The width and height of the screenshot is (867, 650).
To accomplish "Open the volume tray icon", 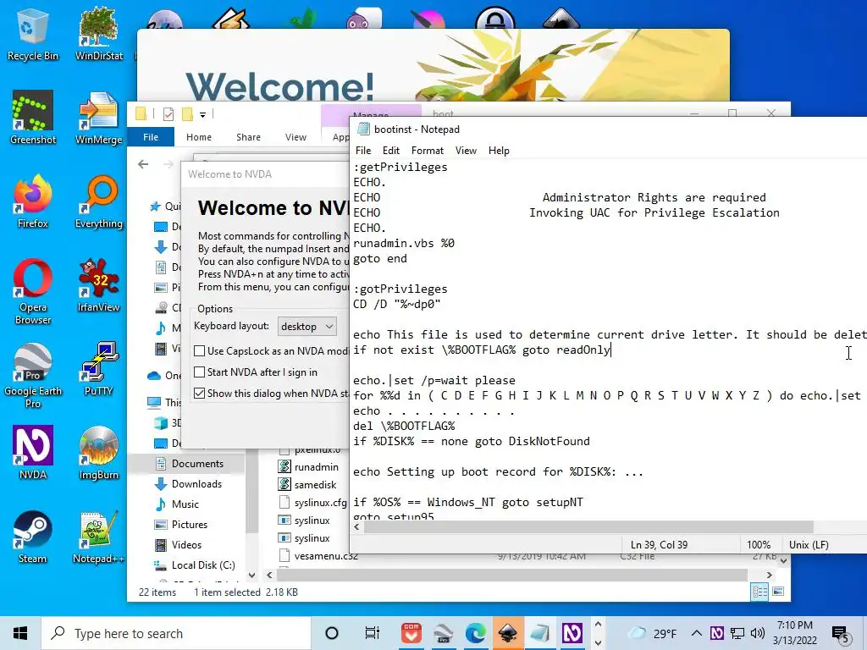I will click(x=758, y=633).
